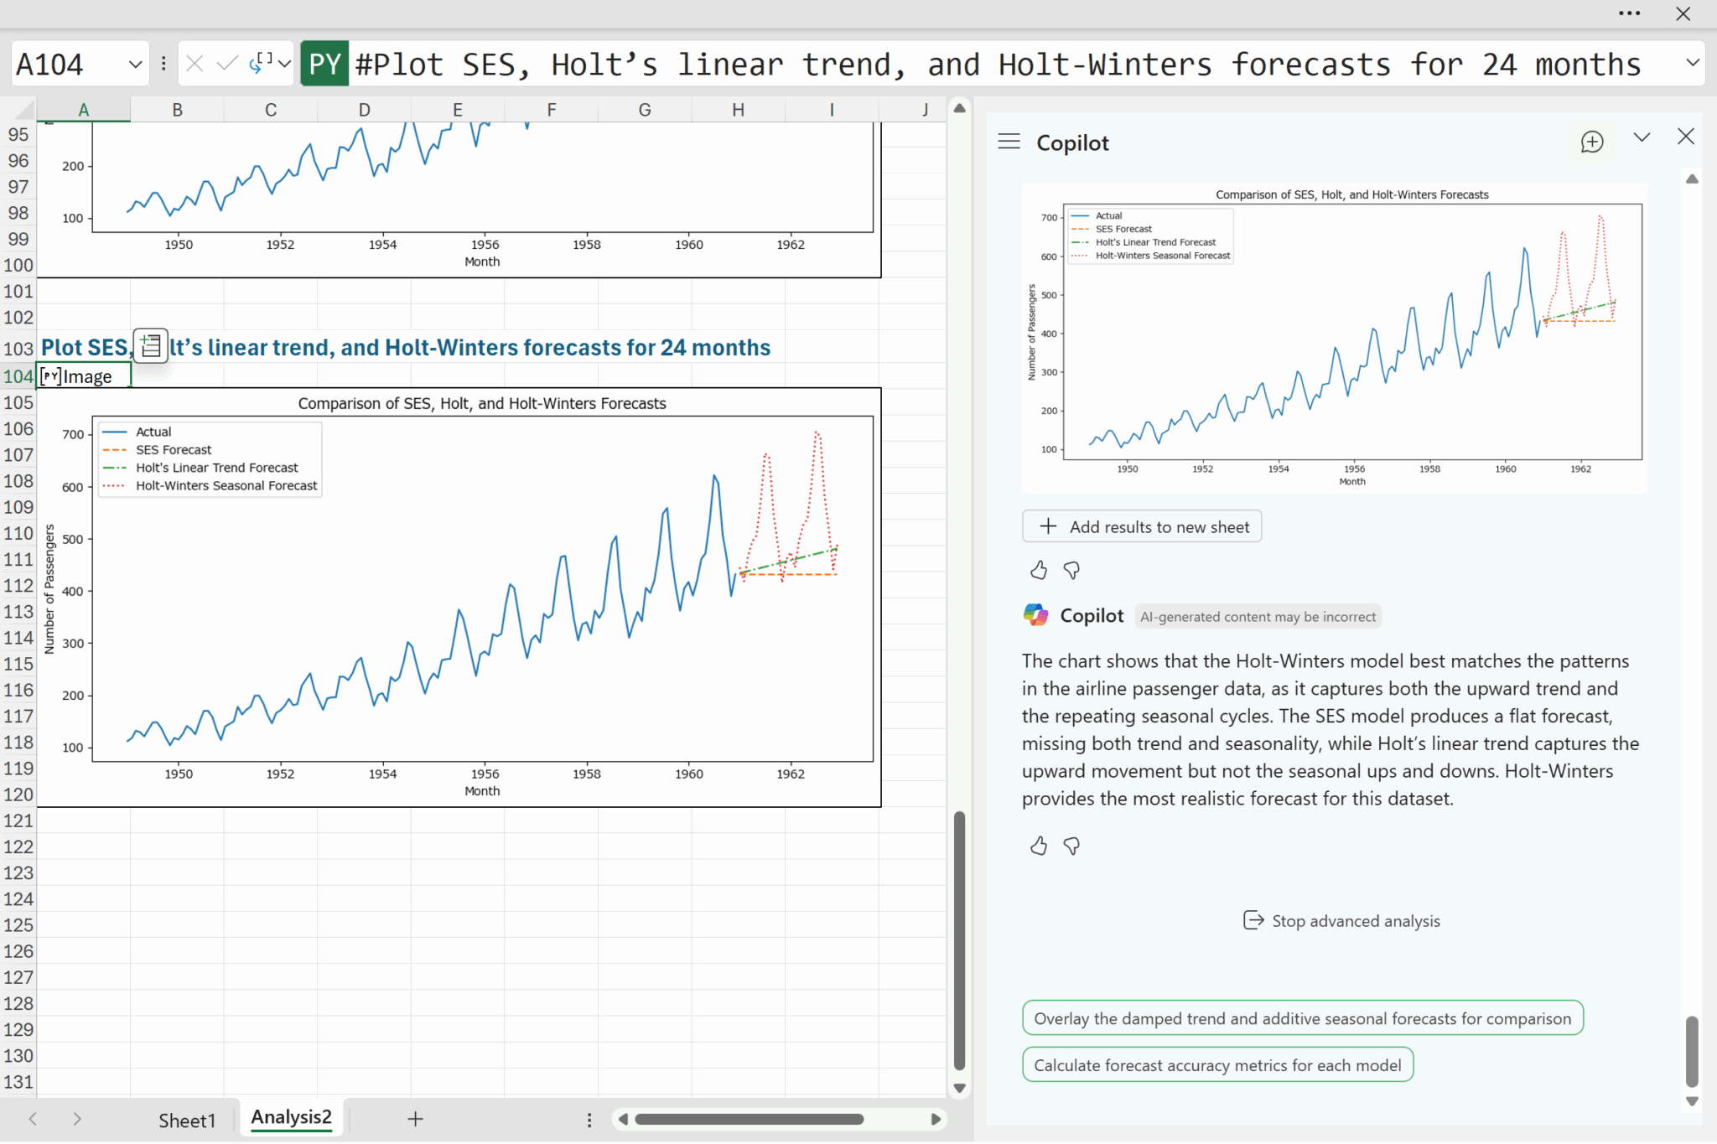Click the PY Python badge in formula bar
The width and height of the screenshot is (1717, 1144).
pos(324,64)
